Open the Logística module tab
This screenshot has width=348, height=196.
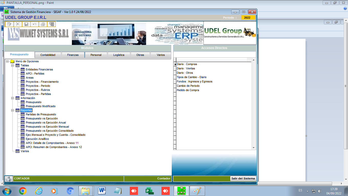tap(119, 55)
